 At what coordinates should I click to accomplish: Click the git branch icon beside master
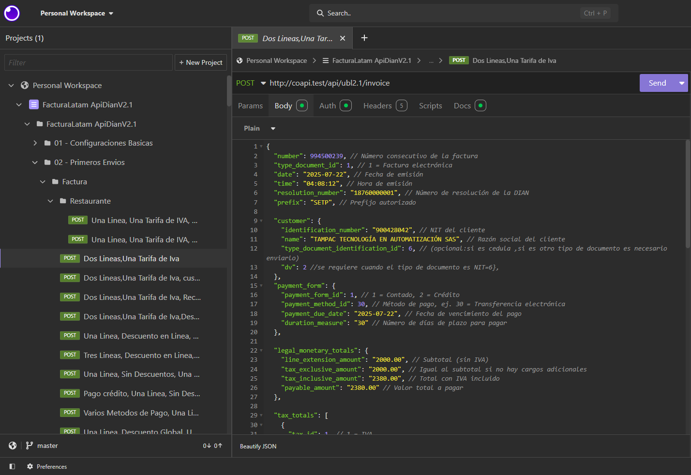click(30, 445)
